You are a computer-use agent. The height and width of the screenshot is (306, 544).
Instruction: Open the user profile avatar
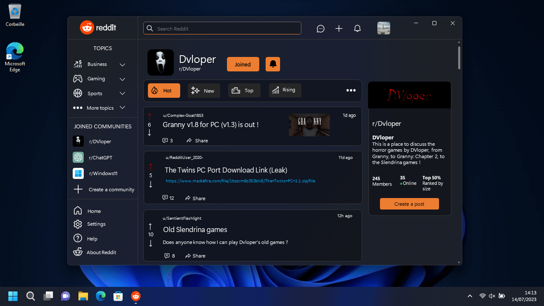point(384,28)
